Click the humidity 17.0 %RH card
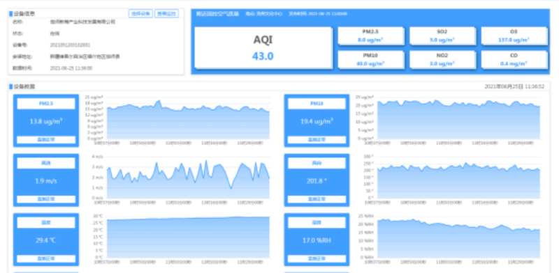The width and height of the screenshot is (559, 273). (317, 240)
